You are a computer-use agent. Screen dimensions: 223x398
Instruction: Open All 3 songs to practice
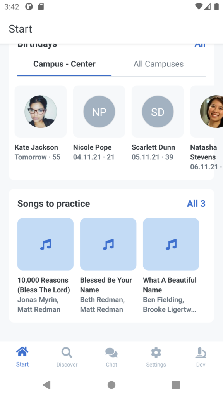pos(196,204)
